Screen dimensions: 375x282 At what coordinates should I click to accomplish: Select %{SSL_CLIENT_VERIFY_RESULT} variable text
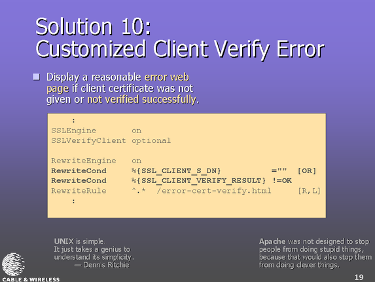click(x=198, y=180)
